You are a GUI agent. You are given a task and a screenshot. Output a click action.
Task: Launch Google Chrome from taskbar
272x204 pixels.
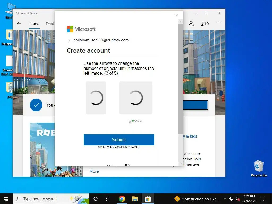click(122, 199)
